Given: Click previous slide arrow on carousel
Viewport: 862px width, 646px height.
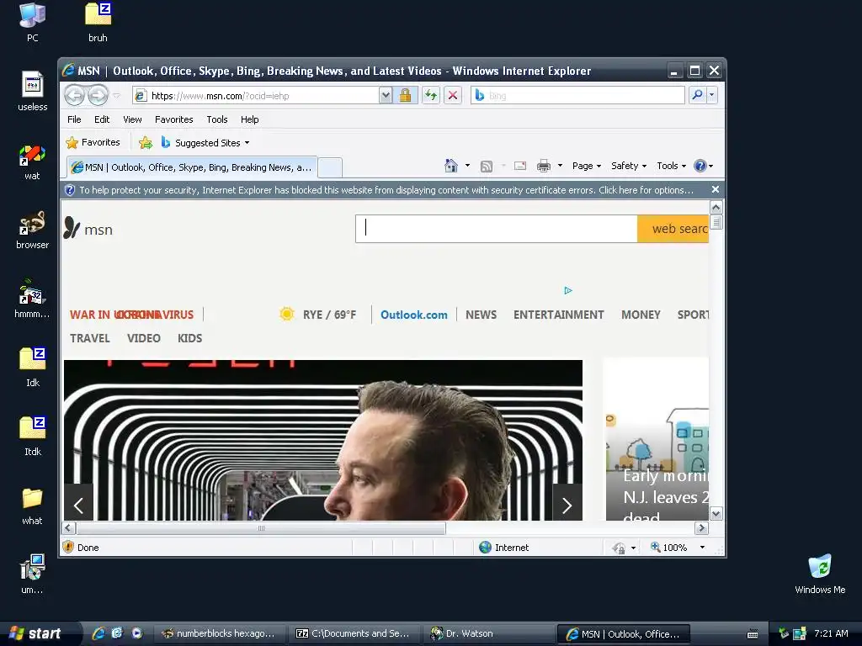Looking at the screenshot, I should pos(78,506).
